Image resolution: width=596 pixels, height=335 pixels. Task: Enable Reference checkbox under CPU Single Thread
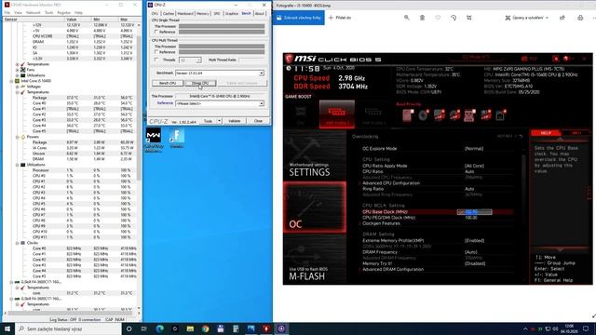[x=156, y=32]
